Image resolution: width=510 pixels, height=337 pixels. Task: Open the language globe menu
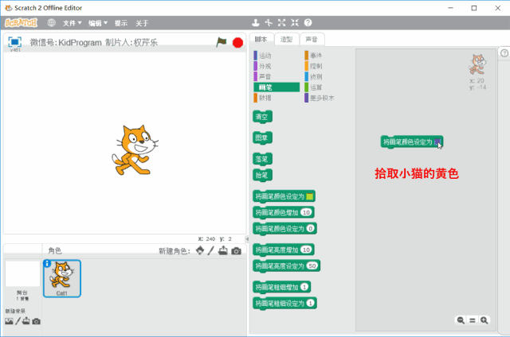tap(52, 23)
